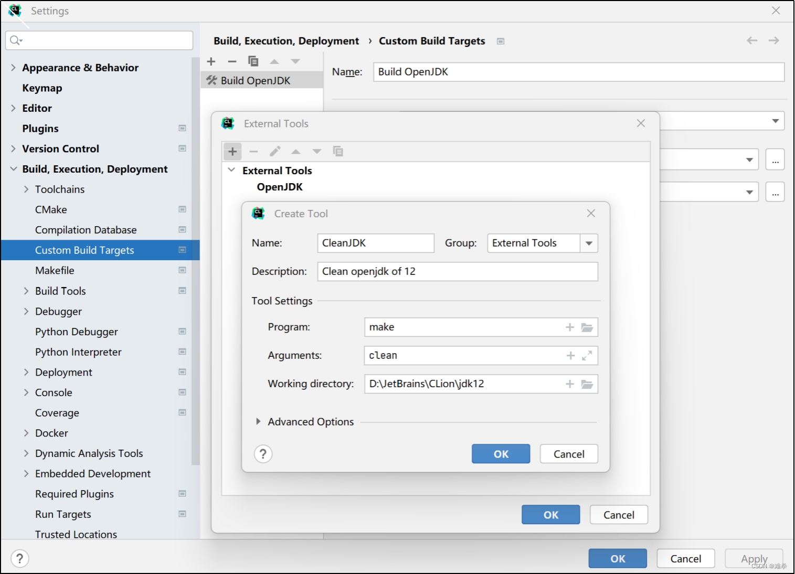Confirm Create Tool with OK

501,454
